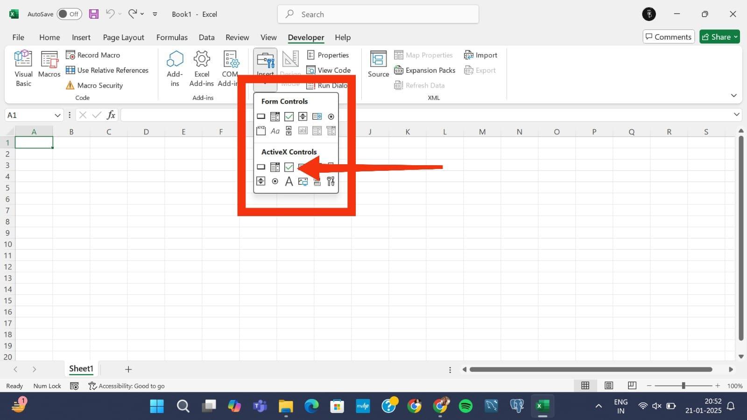Open the File menu
Screen dimensions: 747x420
click(18, 37)
